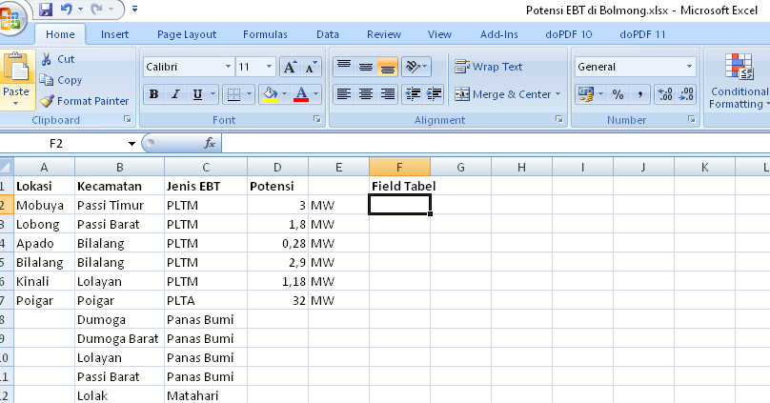
Task: Open the Merge & Center dropdown arrow
Action: pos(558,94)
